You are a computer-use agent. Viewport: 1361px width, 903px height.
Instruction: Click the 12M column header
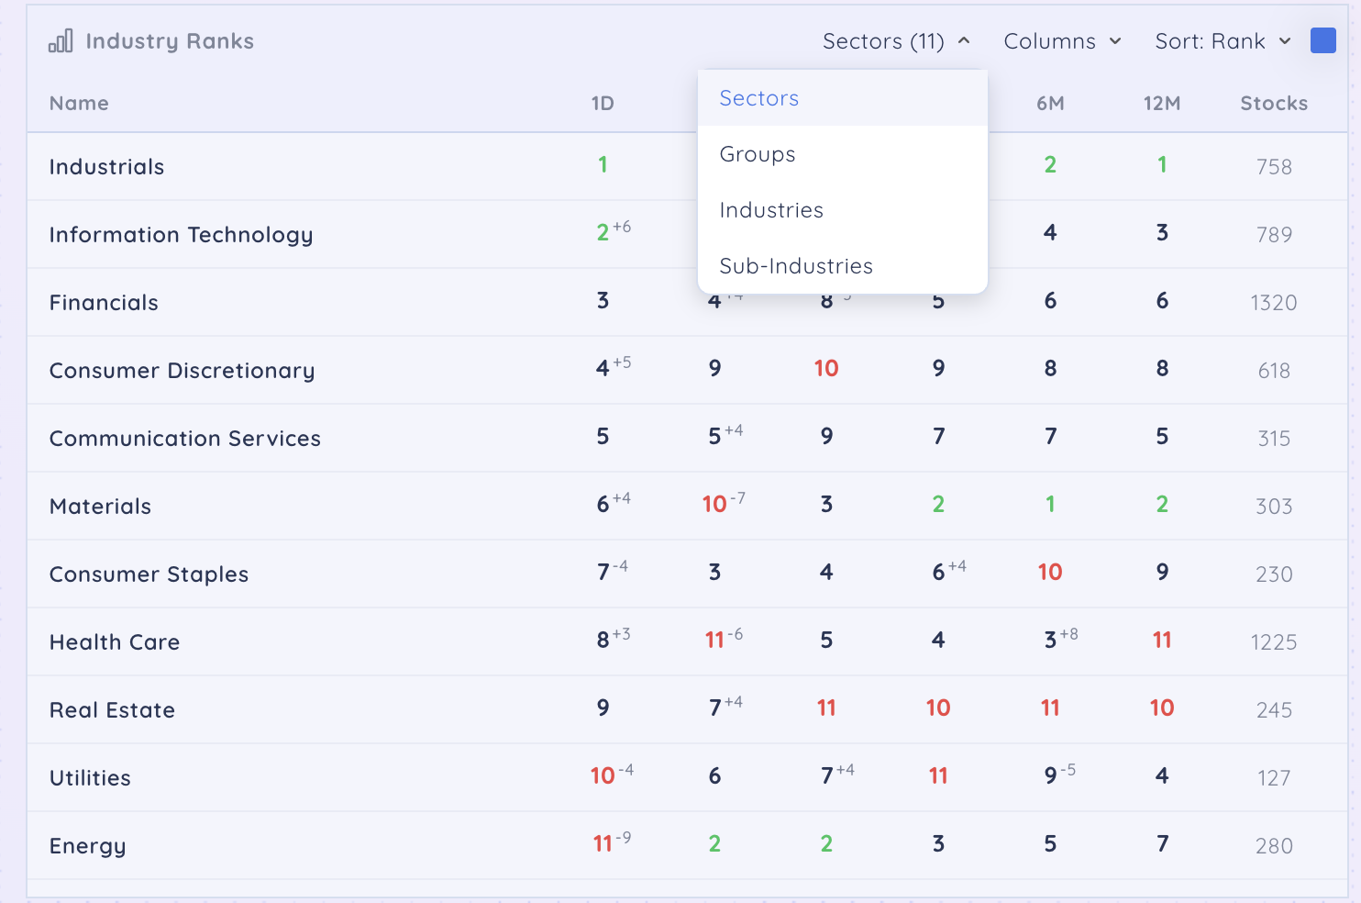click(x=1161, y=104)
